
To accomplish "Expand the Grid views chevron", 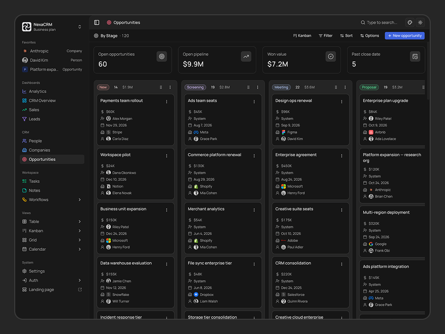I will pos(80,240).
